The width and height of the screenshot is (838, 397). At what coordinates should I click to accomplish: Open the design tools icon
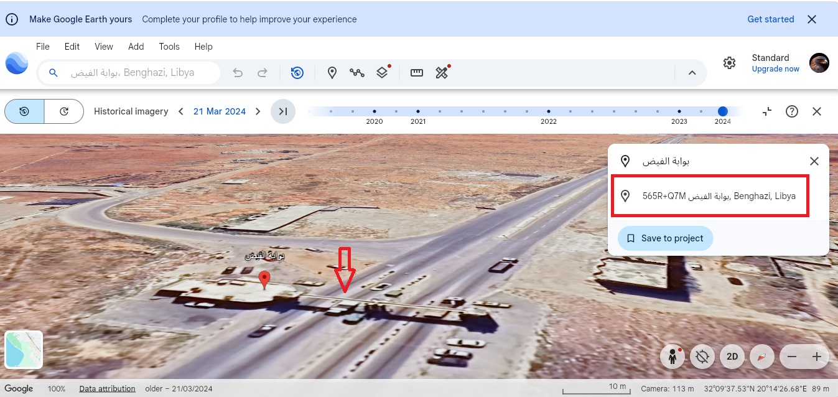click(x=442, y=73)
